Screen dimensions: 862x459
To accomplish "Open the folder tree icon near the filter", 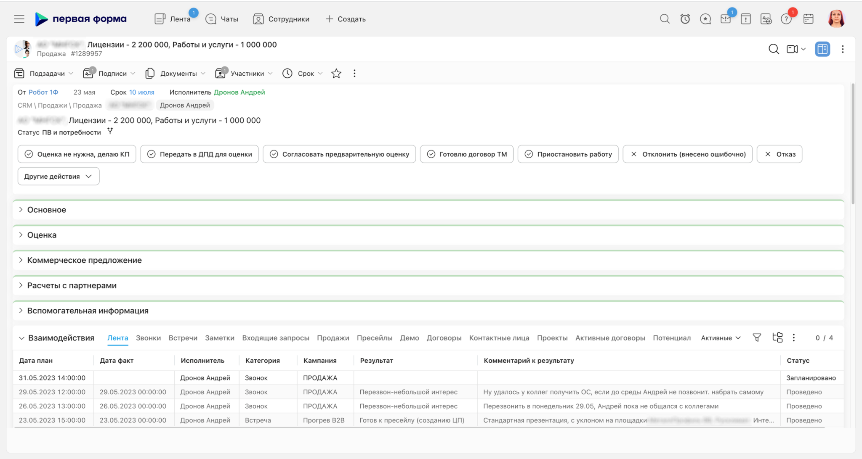I will [x=777, y=338].
